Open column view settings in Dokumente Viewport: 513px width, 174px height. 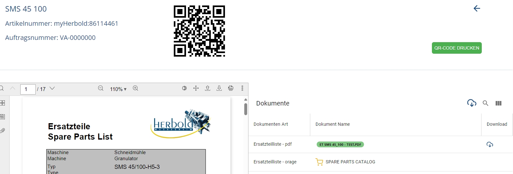point(498,103)
